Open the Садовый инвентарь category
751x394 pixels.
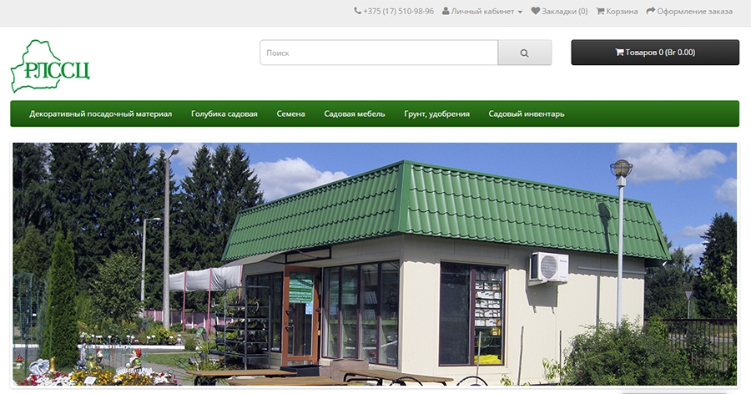pyautogui.click(x=527, y=114)
